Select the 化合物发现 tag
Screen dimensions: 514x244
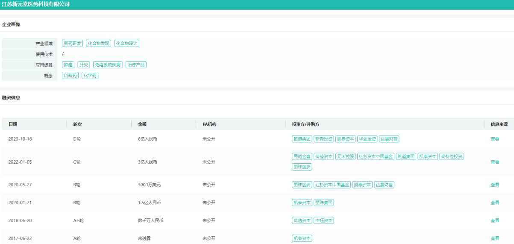pyautogui.click(x=99, y=44)
